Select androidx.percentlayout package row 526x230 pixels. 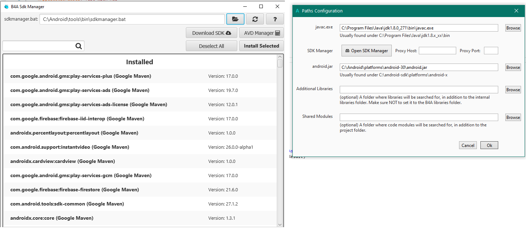pyautogui.click(x=140, y=133)
